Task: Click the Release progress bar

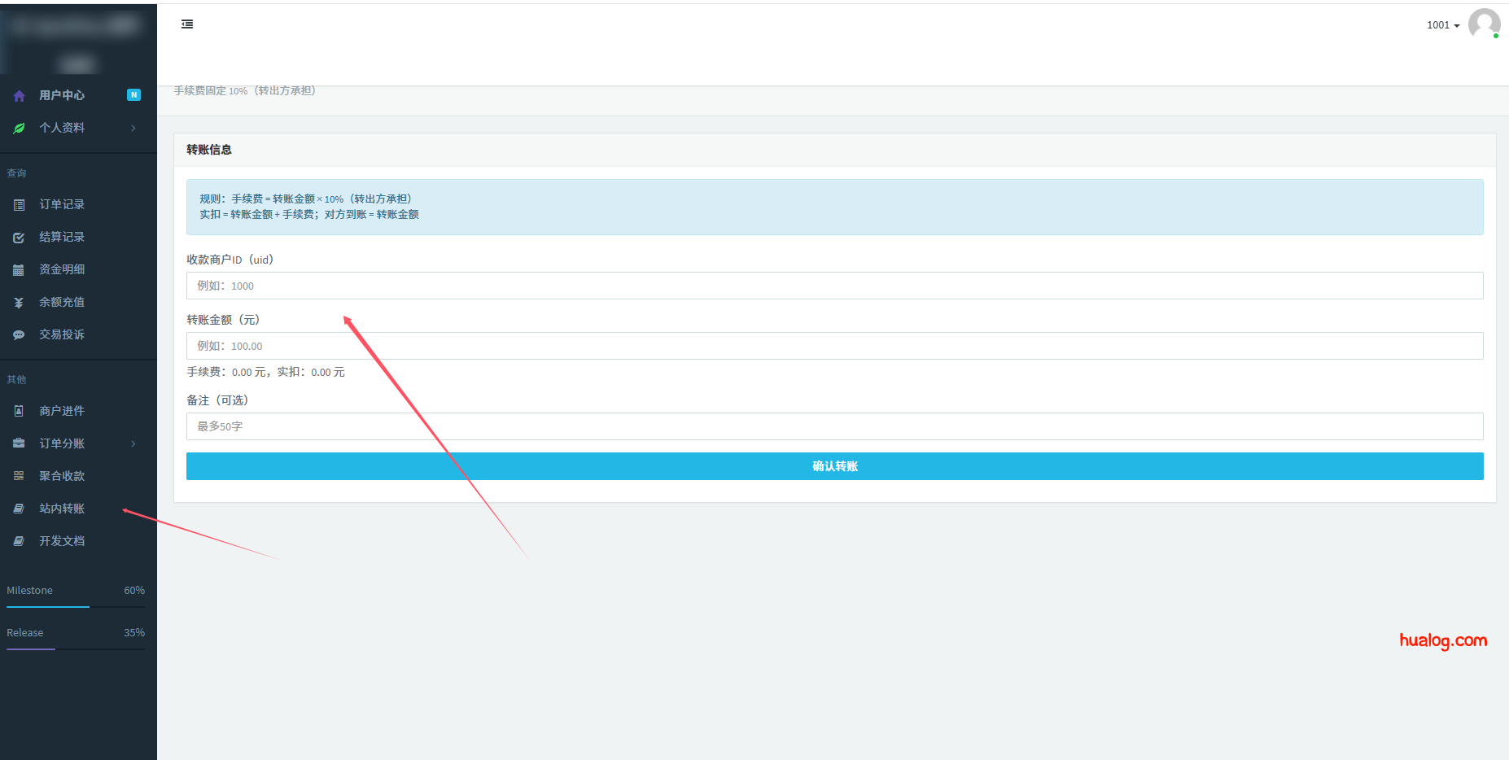Action: pos(76,649)
